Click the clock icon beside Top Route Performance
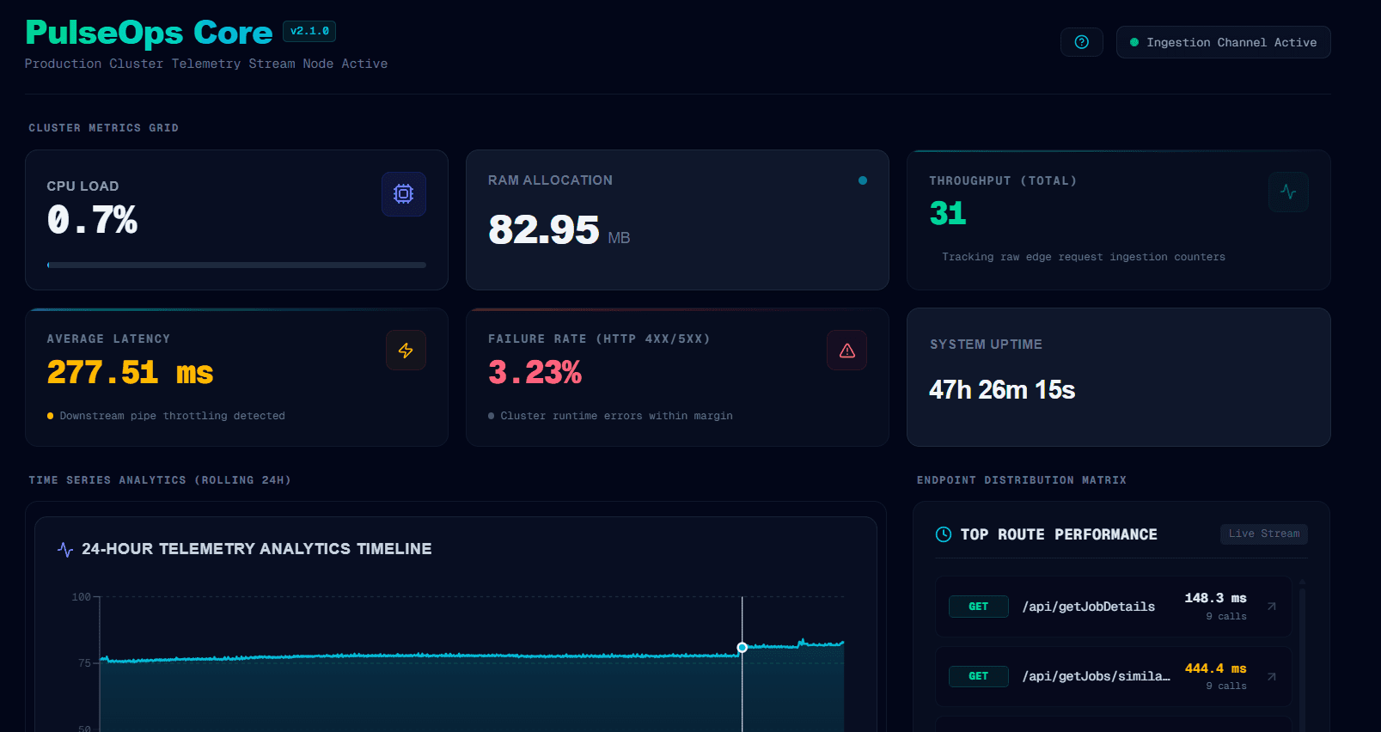 944,534
